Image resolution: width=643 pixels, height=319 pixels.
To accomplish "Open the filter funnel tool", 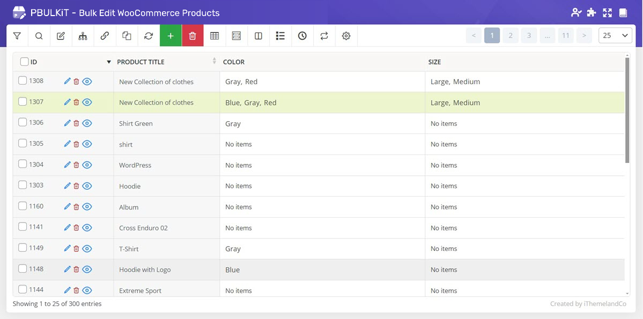I will 17,36.
